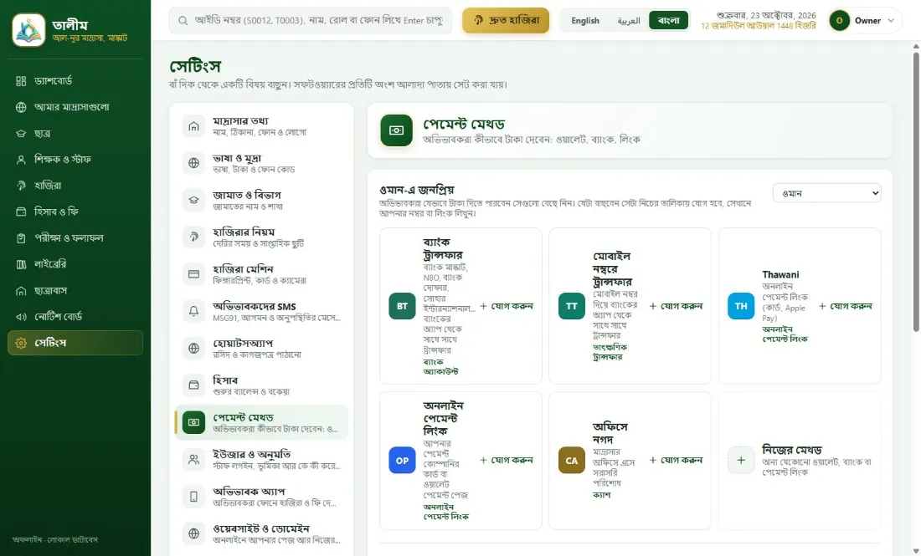
Task: Click the ইউজার ও অনুমতি people icon
Action: tap(194, 459)
